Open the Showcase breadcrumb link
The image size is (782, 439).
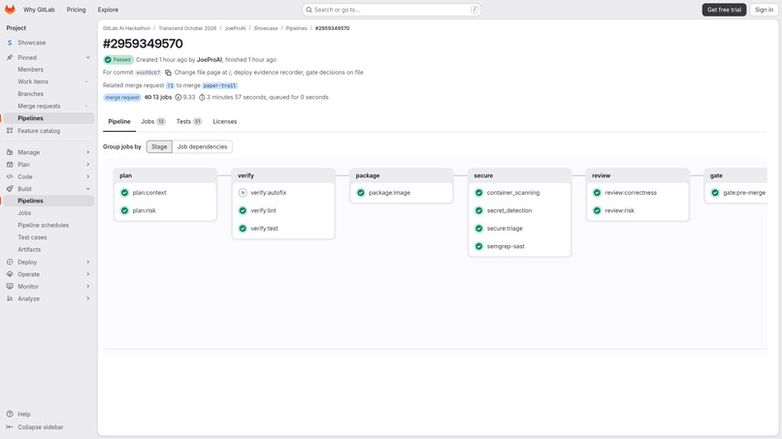tap(266, 28)
